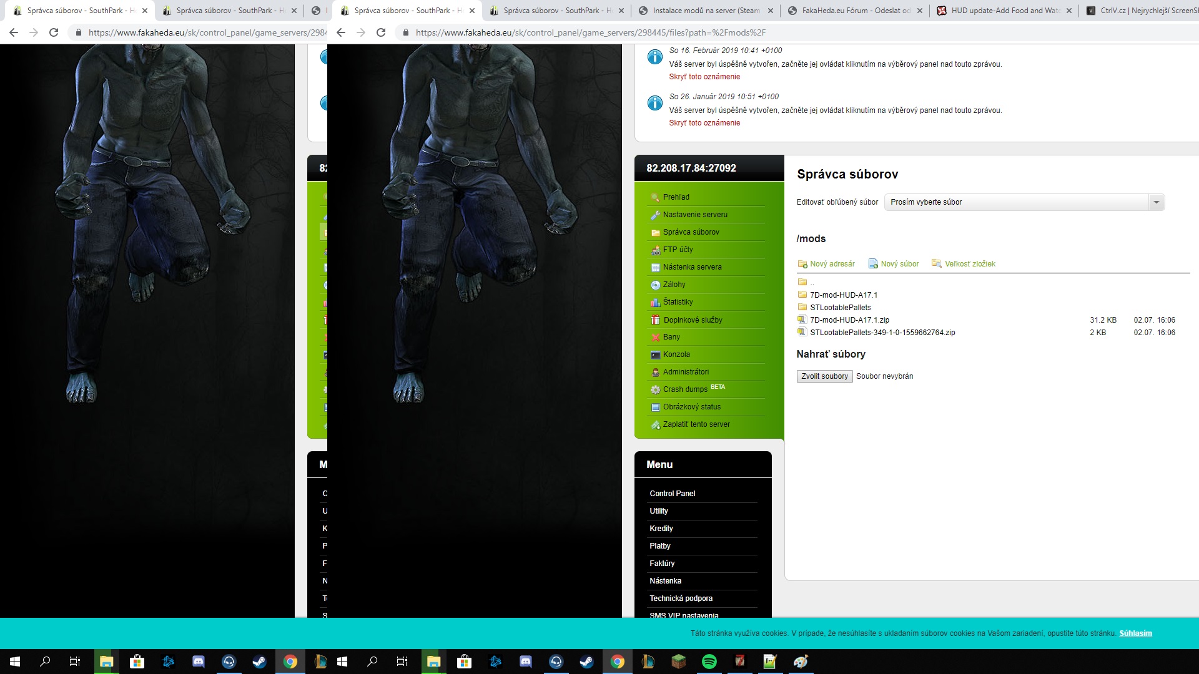Switch to 'Instalace modů na server' tab
This screenshot has width=1199, height=674.
coord(706,11)
